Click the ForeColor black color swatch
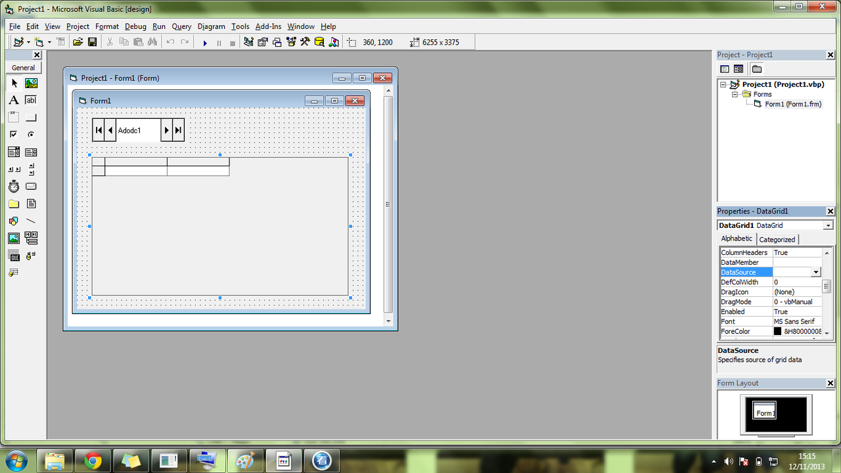This screenshot has height=473, width=841. pos(778,331)
